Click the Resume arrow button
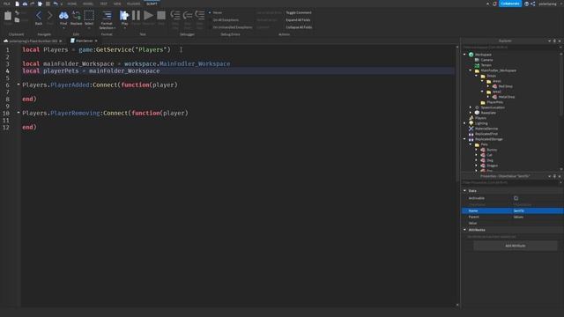The height and width of the screenshot is (317, 564). pos(148,16)
